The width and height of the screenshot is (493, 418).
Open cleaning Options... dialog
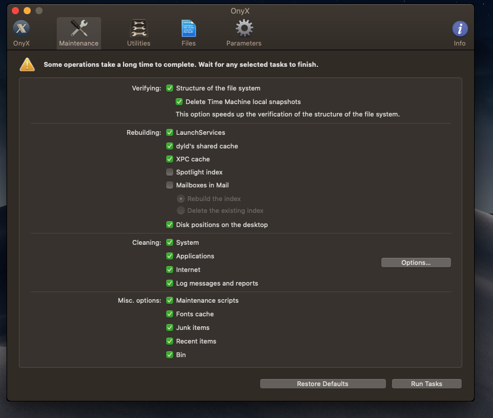[x=416, y=263]
